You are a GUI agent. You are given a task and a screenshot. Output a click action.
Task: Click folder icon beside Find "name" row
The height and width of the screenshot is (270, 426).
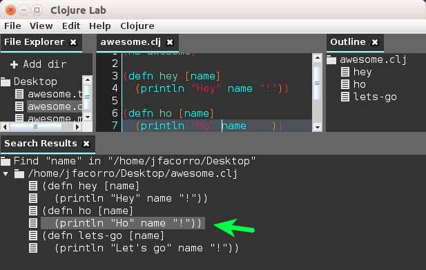(x=6, y=161)
